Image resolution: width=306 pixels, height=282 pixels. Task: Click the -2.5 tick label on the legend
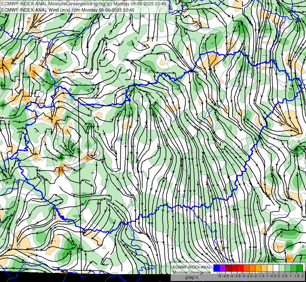click(x=249, y=276)
